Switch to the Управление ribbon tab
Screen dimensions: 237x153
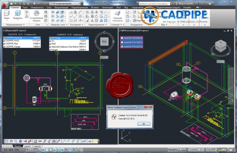(x=137, y=8)
